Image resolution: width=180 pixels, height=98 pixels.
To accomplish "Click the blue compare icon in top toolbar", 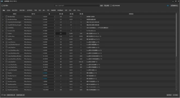I will [168, 5].
